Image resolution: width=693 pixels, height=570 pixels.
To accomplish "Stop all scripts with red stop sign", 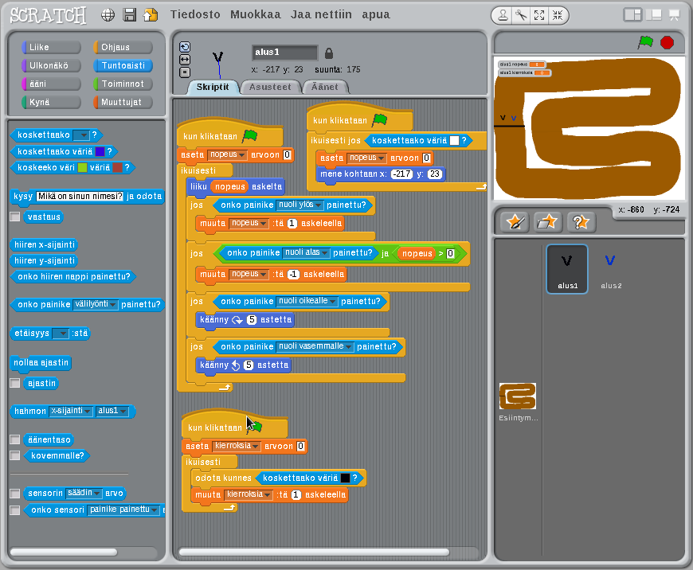I will (x=667, y=42).
